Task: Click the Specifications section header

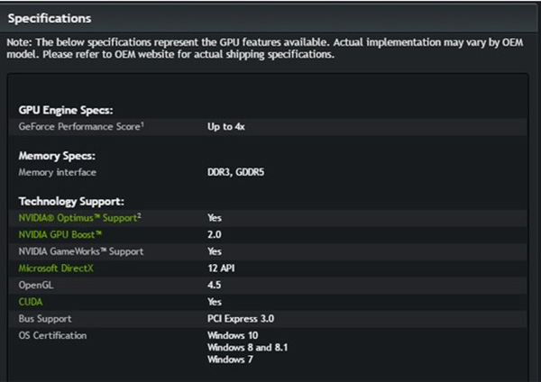Action: 50,18
